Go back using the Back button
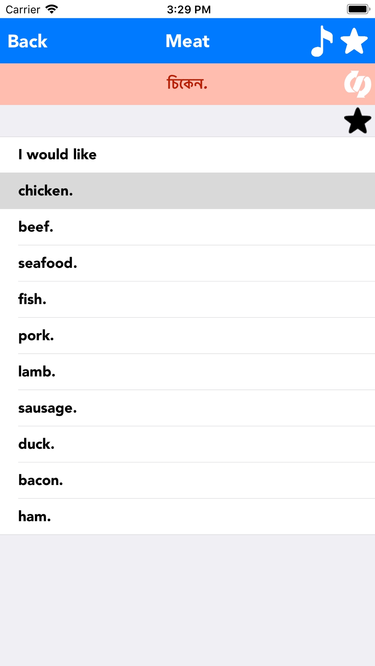The height and width of the screenshot is (666, 375). (x=27, y=41)
